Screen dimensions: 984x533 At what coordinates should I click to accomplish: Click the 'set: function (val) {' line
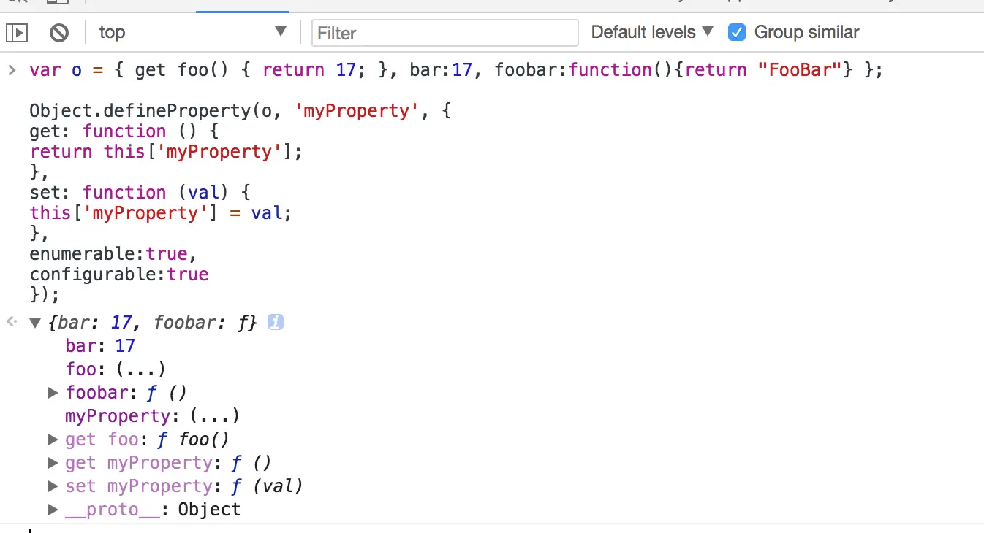(140, 193)
